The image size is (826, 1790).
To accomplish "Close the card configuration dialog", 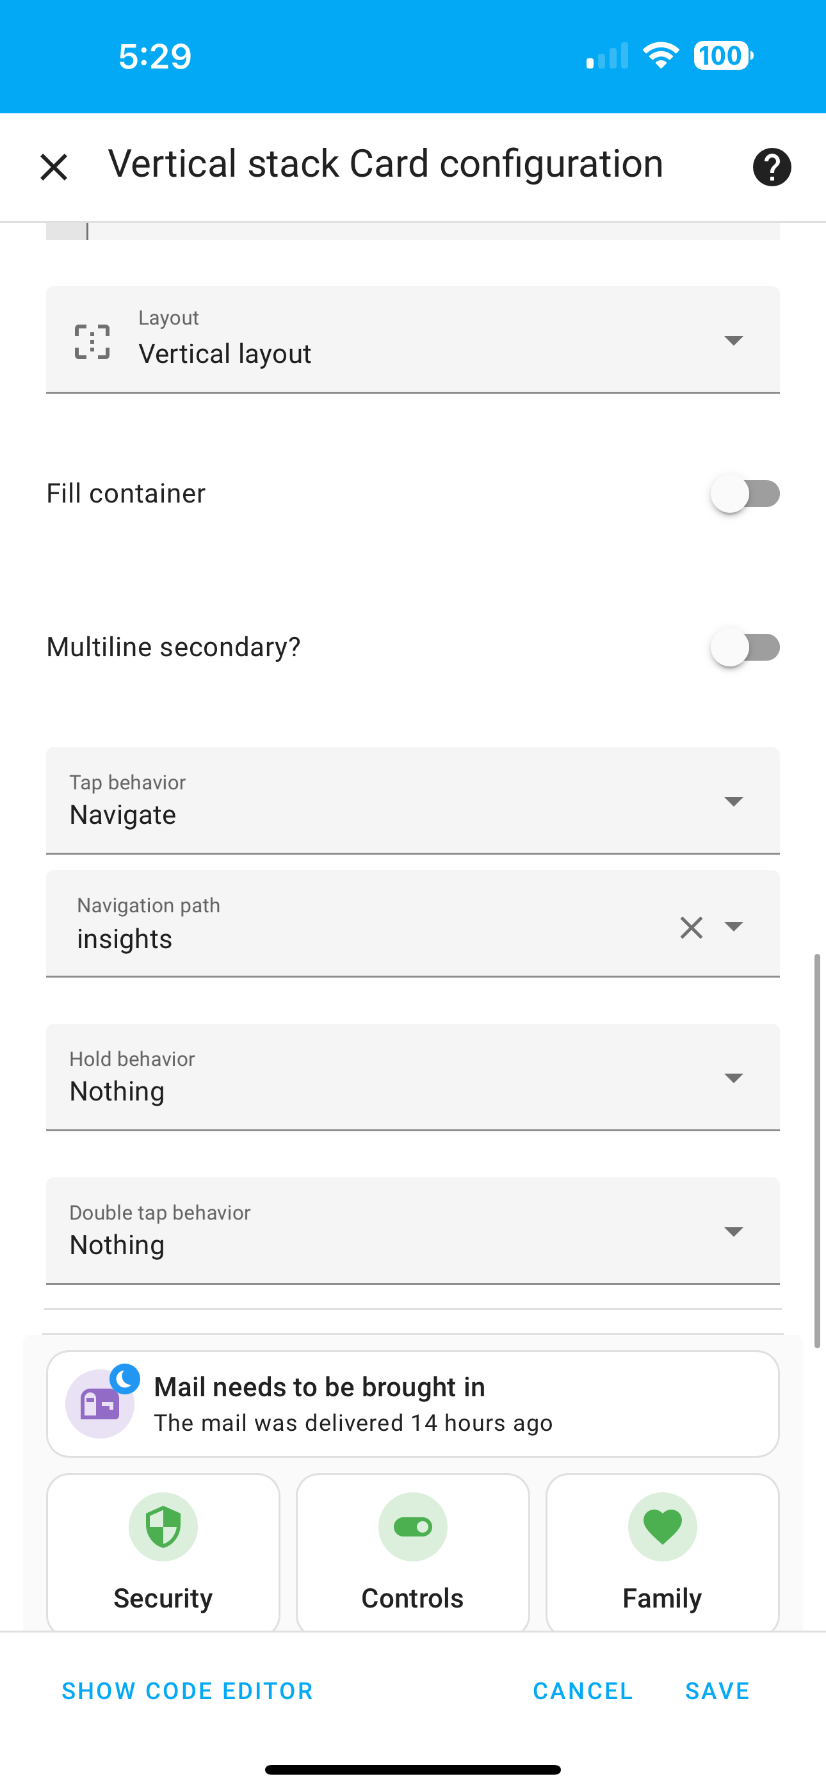I will click(54, 168).
